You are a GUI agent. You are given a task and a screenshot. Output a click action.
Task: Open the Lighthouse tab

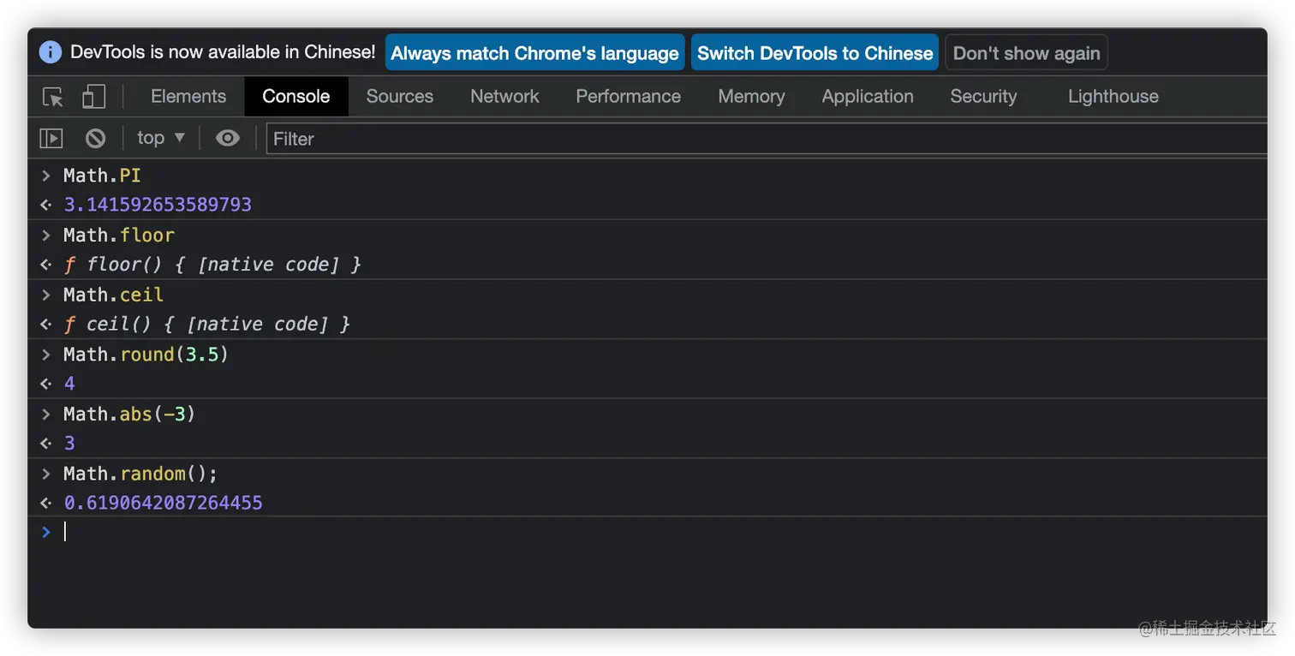[1113, 97]
